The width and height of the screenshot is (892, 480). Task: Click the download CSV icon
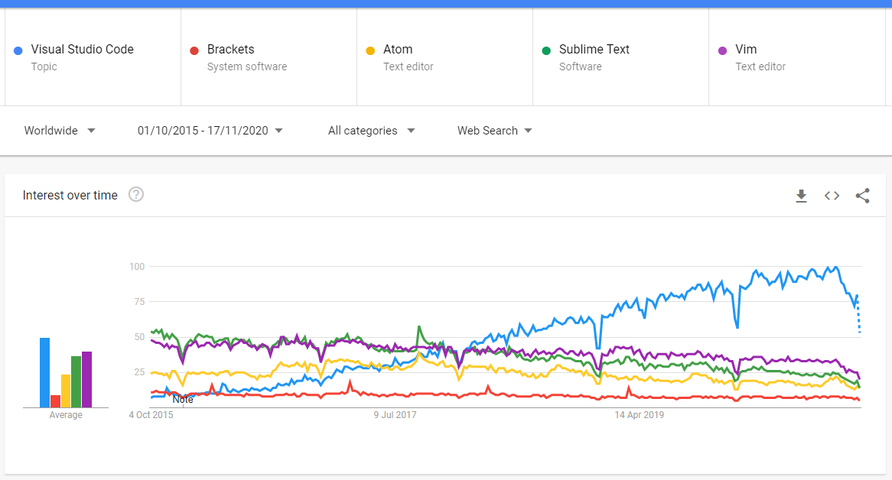pyautogui.click(x=801, y=196)
